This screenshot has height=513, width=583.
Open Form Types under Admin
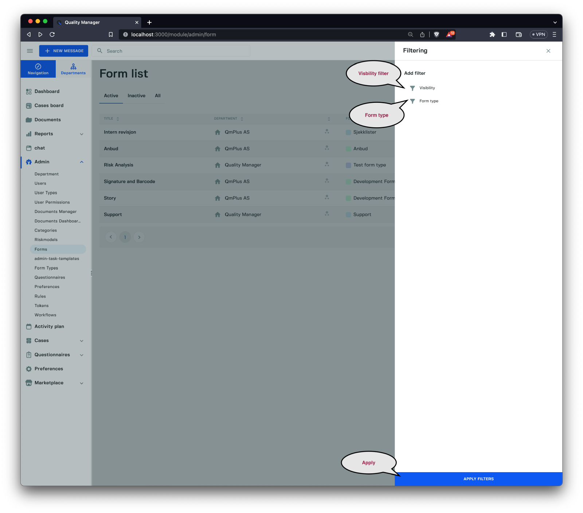point(46,268)
